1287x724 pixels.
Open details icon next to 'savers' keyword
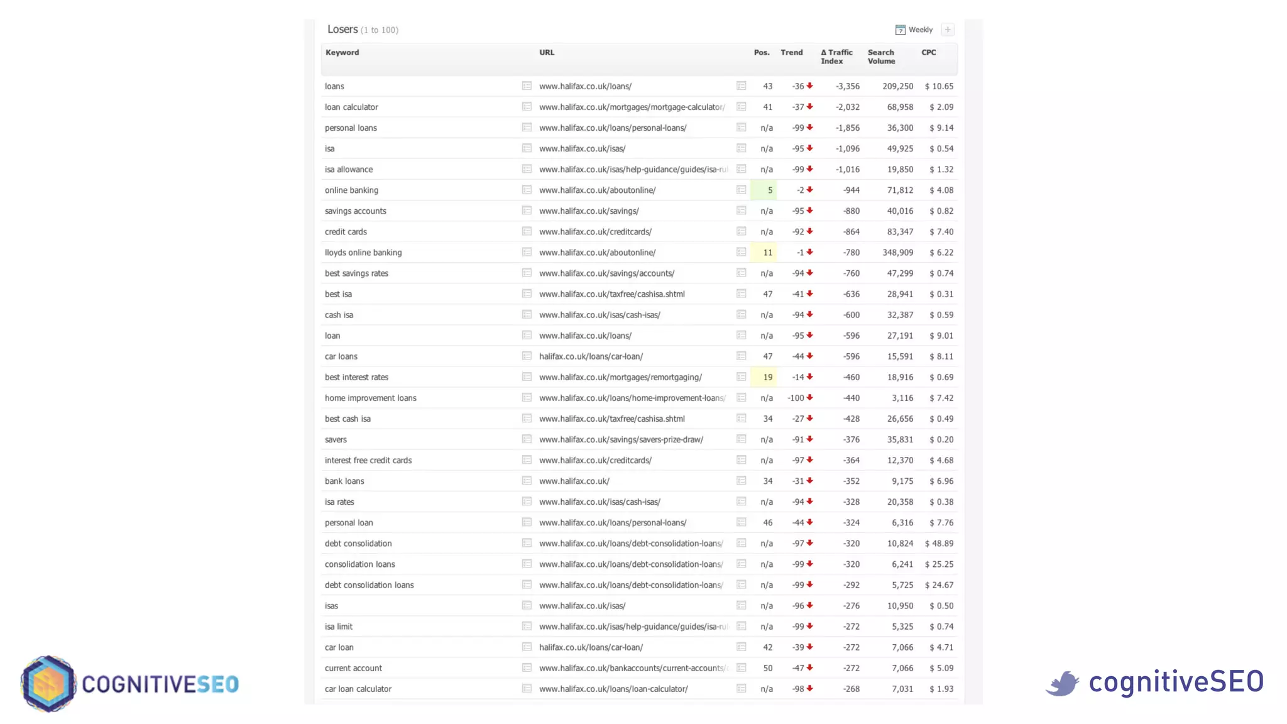[x=527, y=439]
